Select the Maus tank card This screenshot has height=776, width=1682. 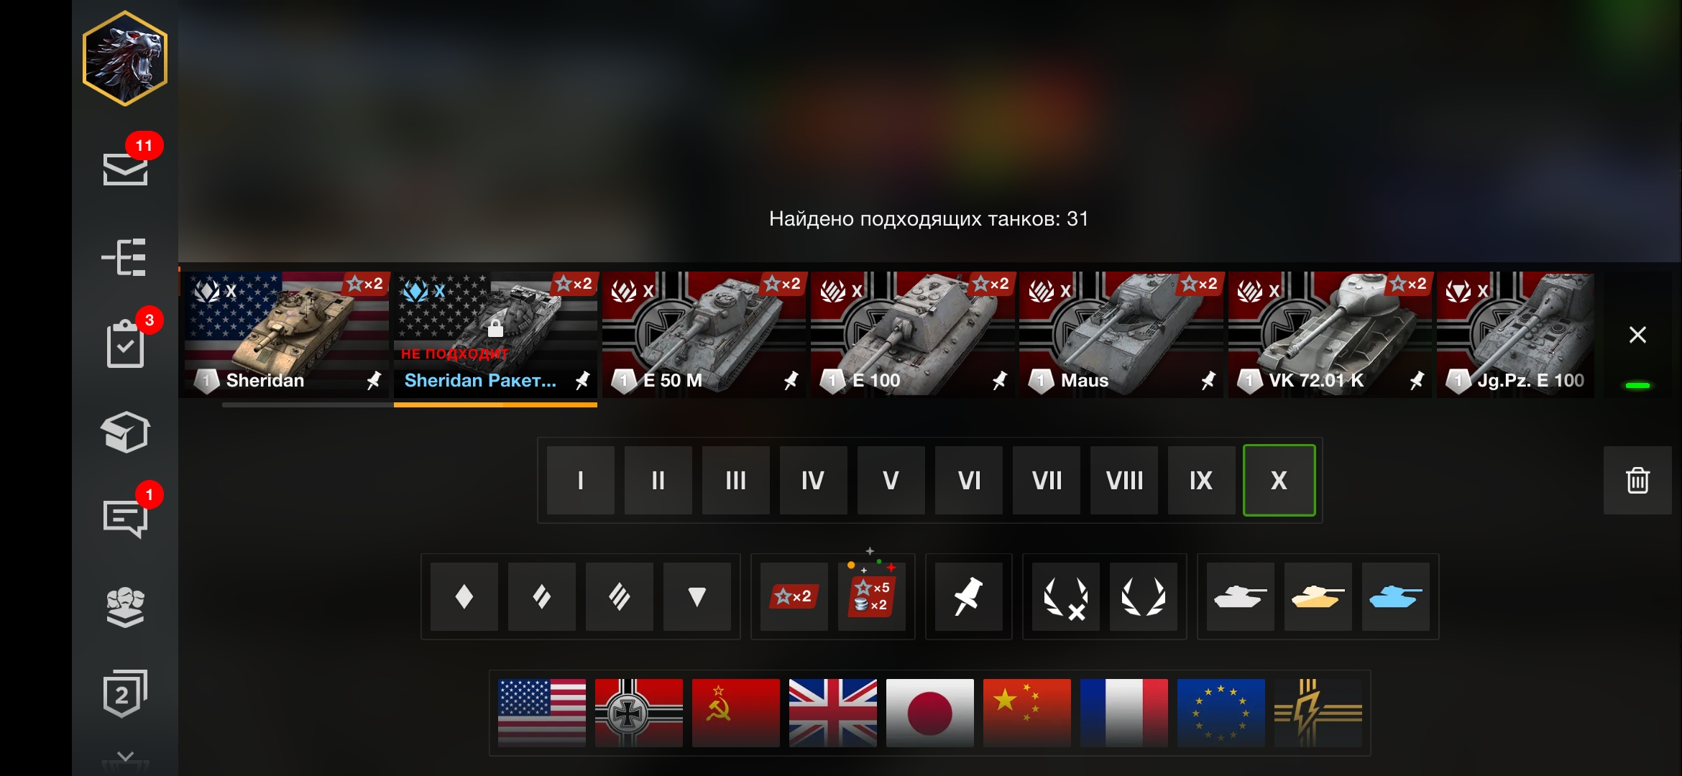(1121, 335)
